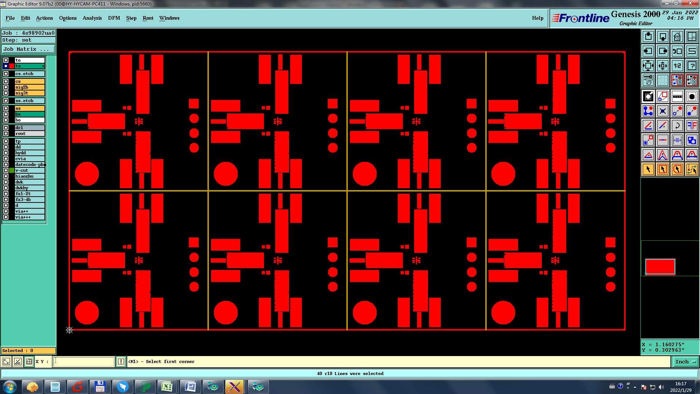
Task: Click the overlapping blue shapes tool icon
Action: pyautogui.click(x=692, y=140)
